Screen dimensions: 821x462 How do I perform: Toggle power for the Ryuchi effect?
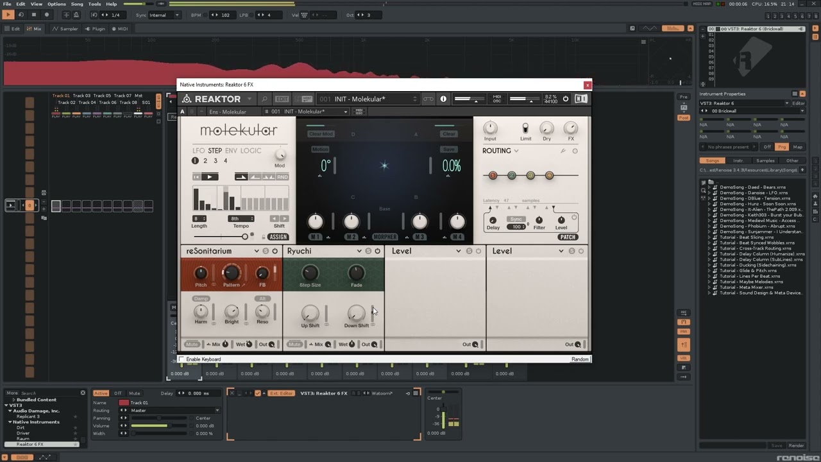pyautogui.click(x=377, y=251)
